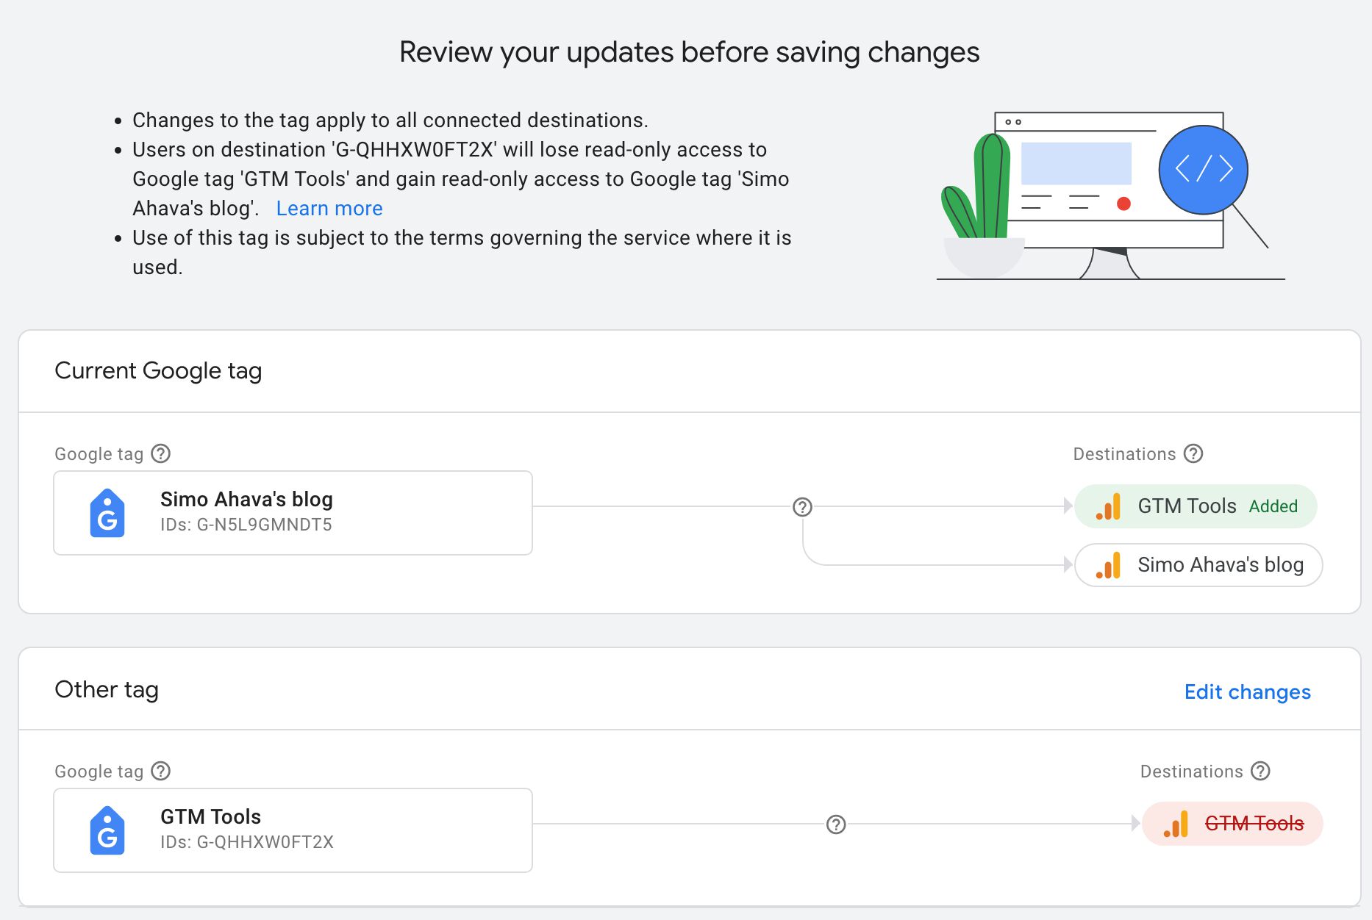Viewport: 1372px width, 920px height.
Task: Click the ID text G-N5L9GMNDT5
Action: pyautogui.click(x=264, y=525)
